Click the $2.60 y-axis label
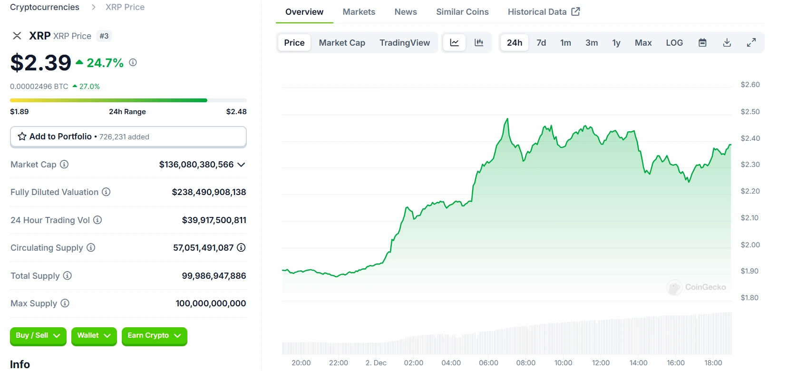 750,85
